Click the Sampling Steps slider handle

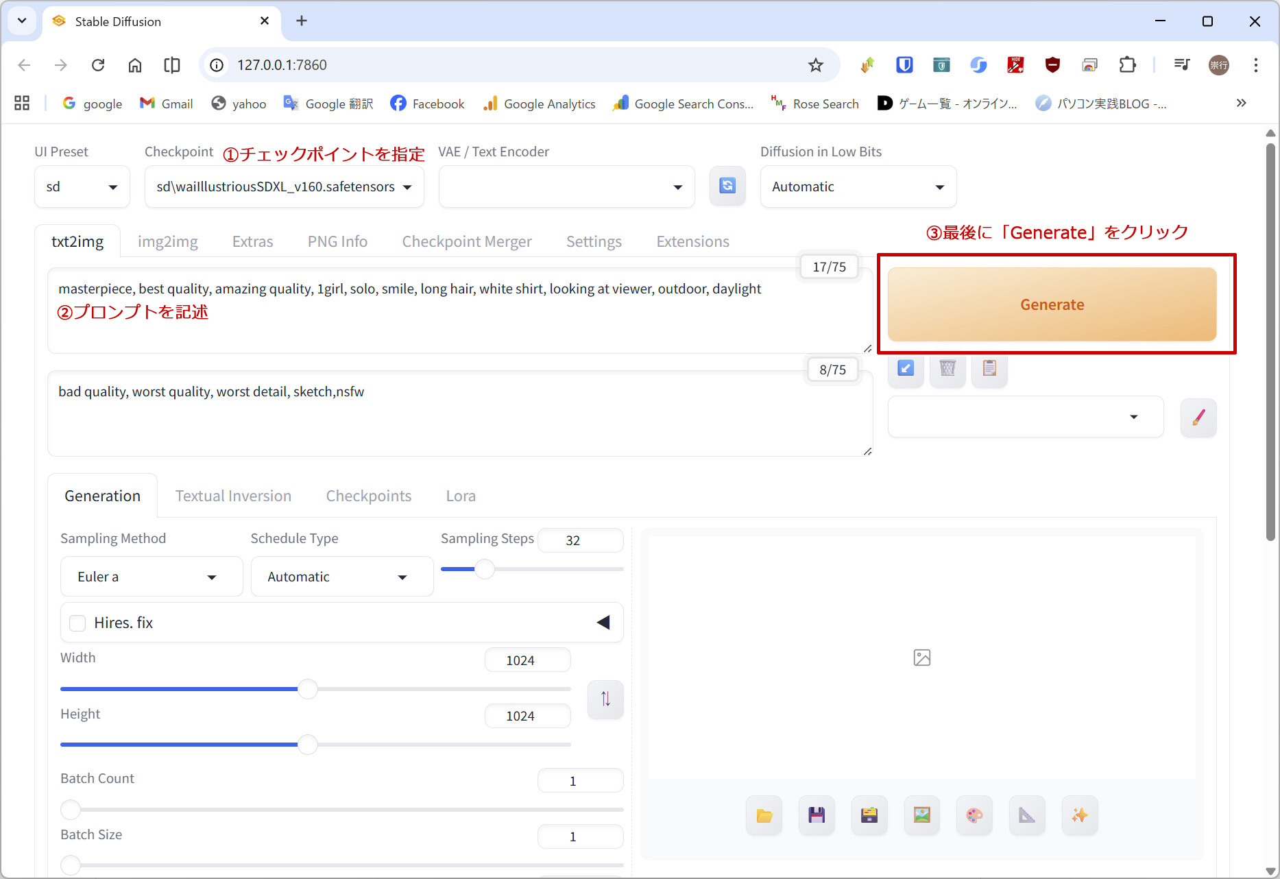[x=485, y=569]
